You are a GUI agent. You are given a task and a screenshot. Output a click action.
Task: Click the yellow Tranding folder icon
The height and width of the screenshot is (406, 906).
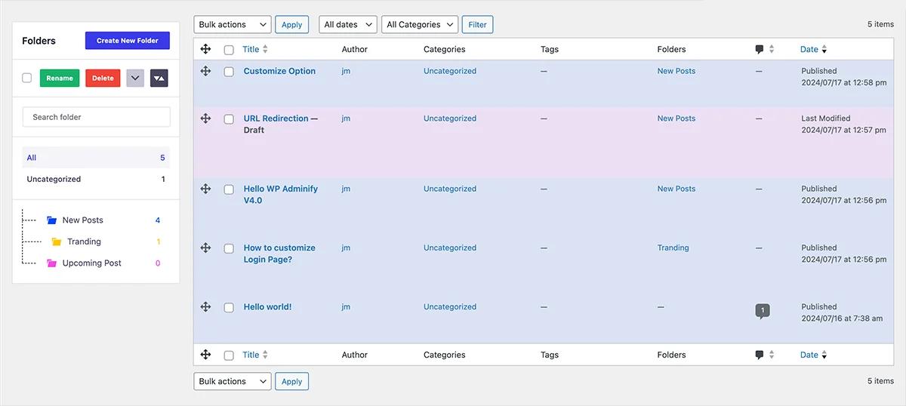point(57,241)
